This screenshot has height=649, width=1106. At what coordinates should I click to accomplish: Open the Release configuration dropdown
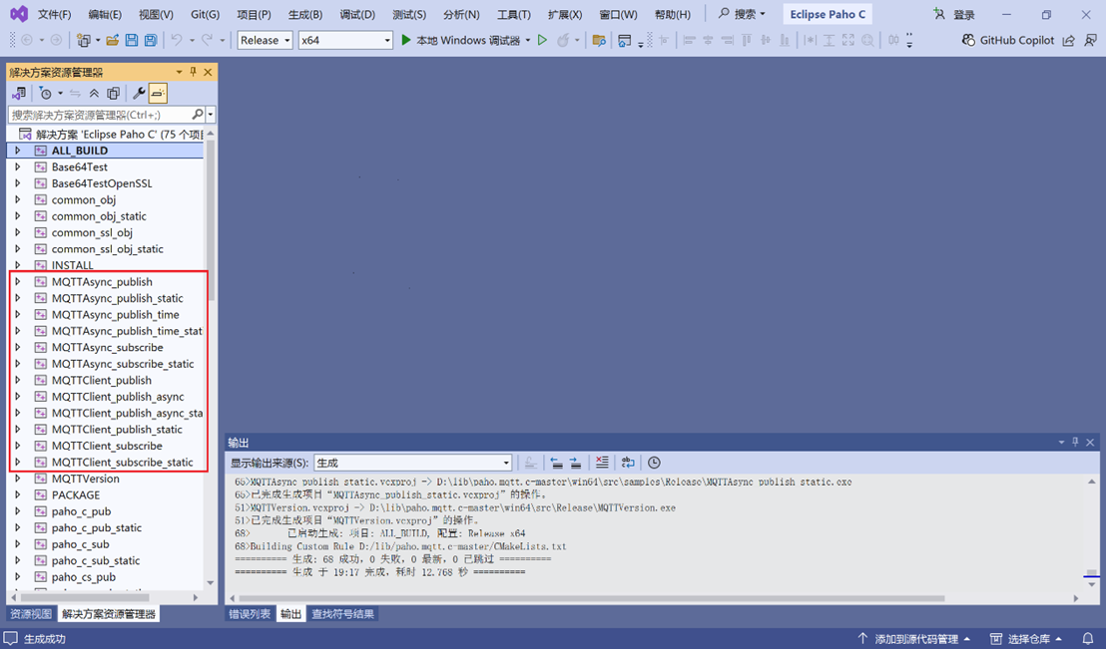pyautogui.click(x=266, y=40)
